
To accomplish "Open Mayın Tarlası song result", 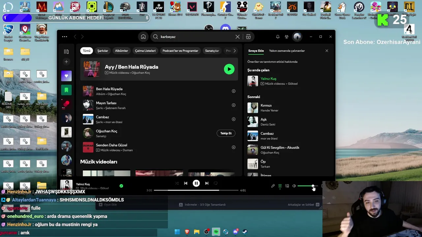I will 158,105.
